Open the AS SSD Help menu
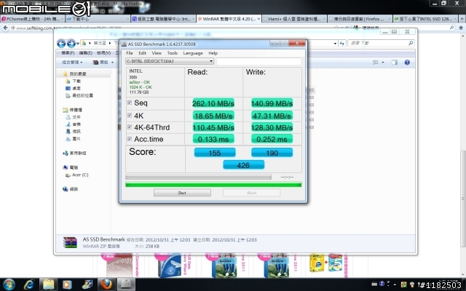The height and width of the screenshot is (291, 466). pos(213,53)
